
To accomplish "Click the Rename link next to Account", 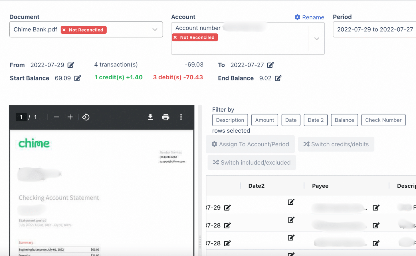I will pyautogui.click(x=313, y=17).
